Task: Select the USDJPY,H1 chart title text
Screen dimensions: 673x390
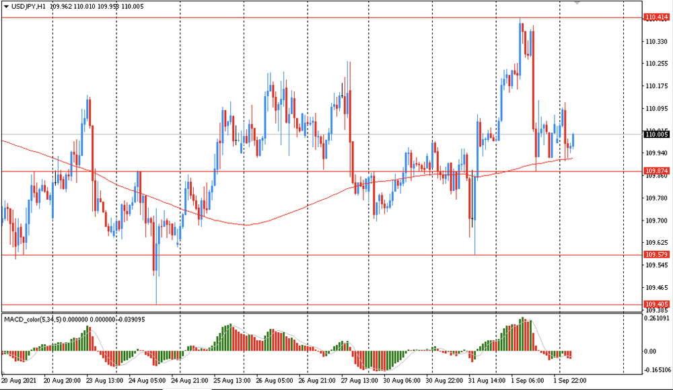Action: tap(28, 7)
